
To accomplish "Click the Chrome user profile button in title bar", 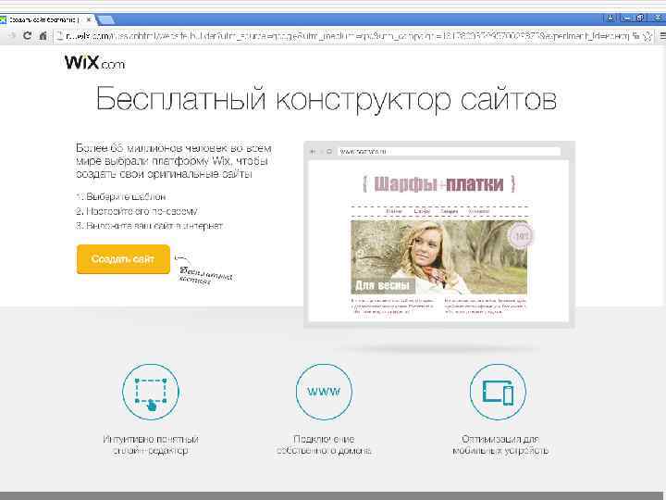I will 610,18.
